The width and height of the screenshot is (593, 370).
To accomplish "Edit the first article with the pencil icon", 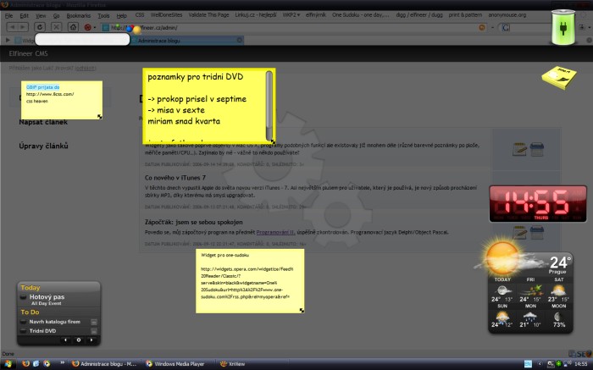I will tap(519, 149).
